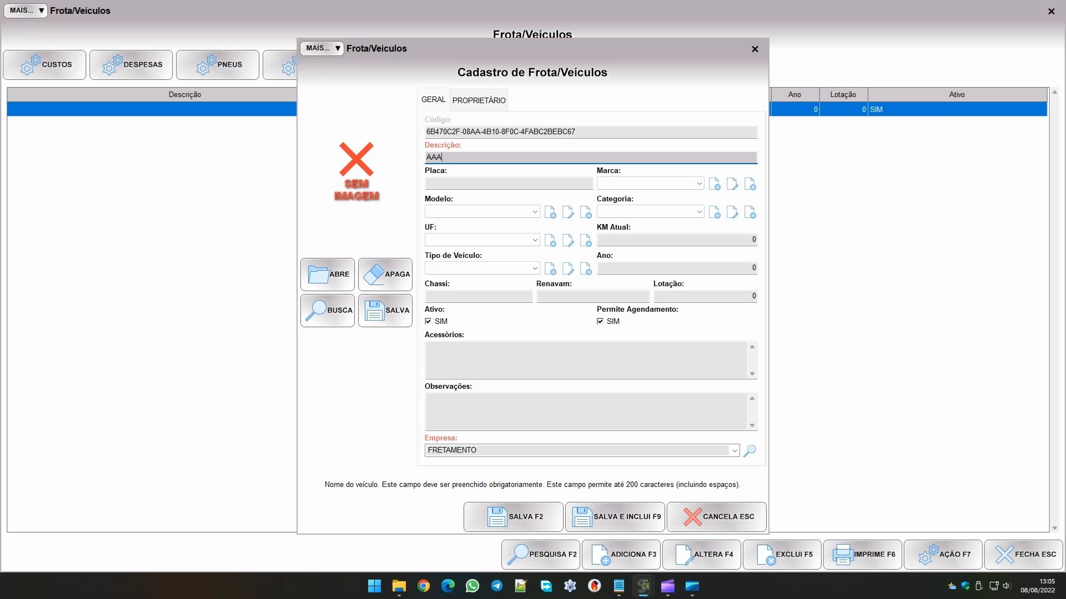Viewport: 1066px width, 599px height.
Task: Click the add new Marca icon
Action: point(715,184)
